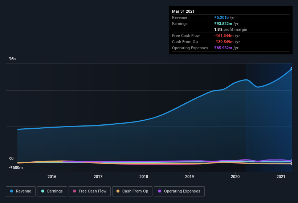Click the tooltip Operating Expenses label
Viewport: 298px width, 203px height.
190,48
